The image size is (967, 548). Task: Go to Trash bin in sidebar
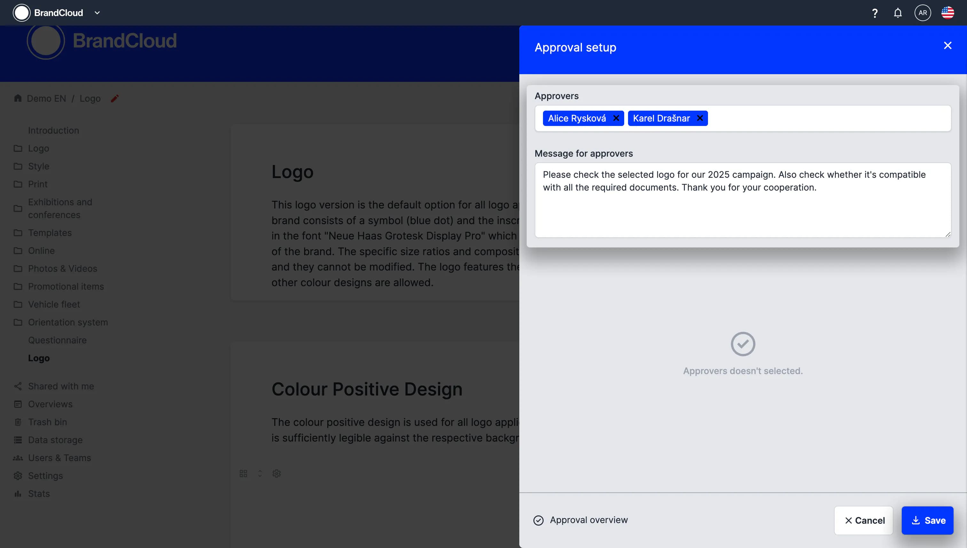pos(47,422)
